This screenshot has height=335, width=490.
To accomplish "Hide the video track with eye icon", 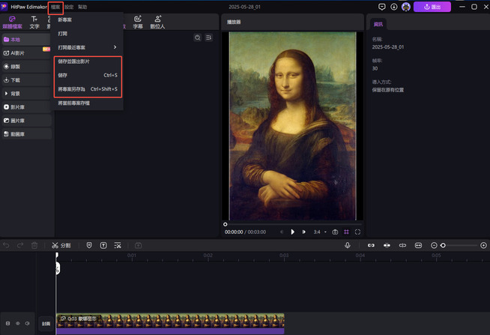I will (18, 324).
